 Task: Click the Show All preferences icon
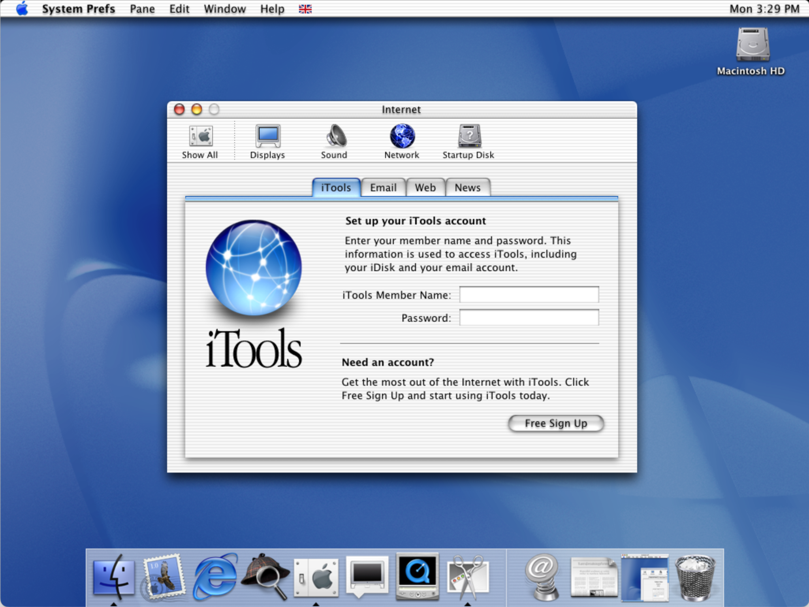pyautogui.click(x=200, y=142)
